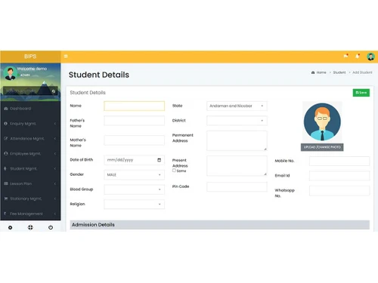Click the Mother's Name input field
Viewport: 378px width, 283px height.
(x=134, y=140)
